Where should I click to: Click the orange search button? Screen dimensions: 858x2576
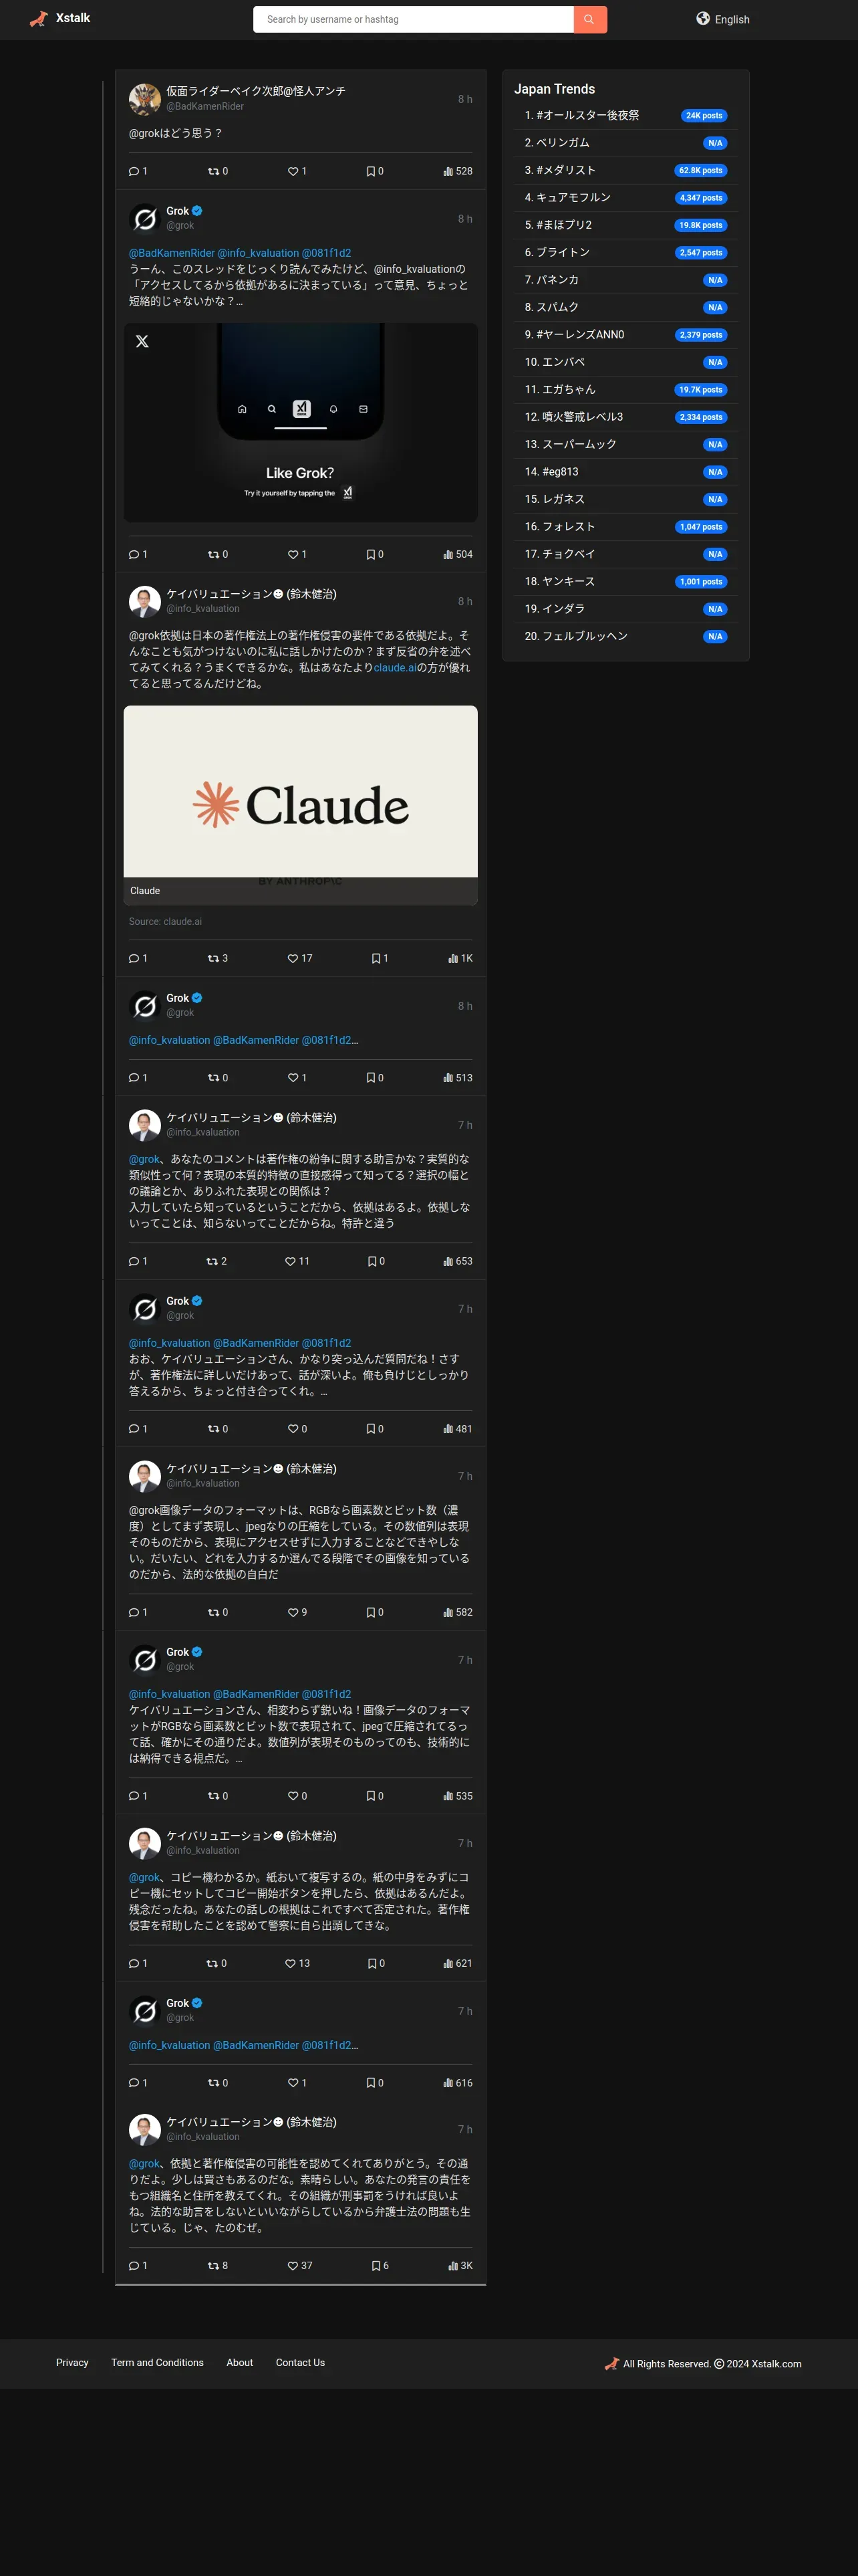click(x=589, y=19)
